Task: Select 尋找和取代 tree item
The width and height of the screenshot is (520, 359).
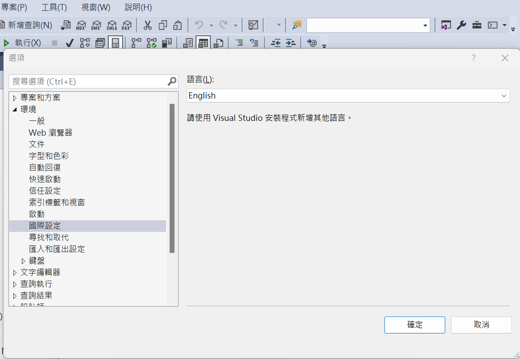Action: click(x=49, y=237)
